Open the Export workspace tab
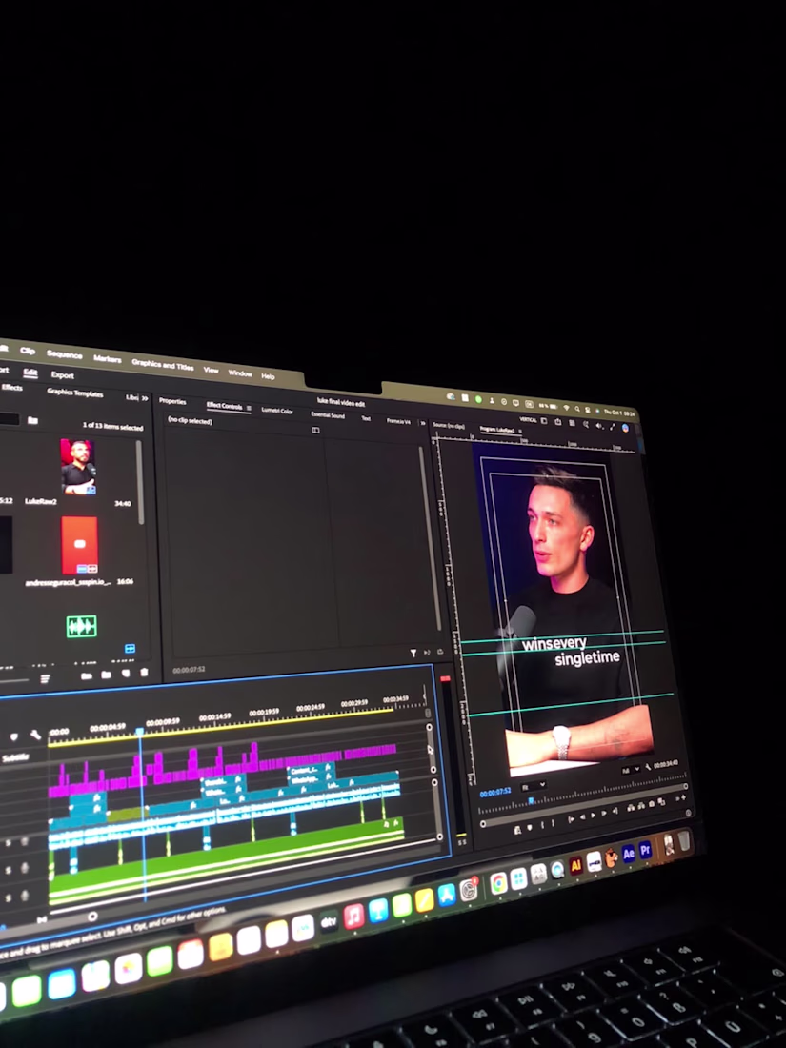 pyautogui.click(x=62, y=375)
